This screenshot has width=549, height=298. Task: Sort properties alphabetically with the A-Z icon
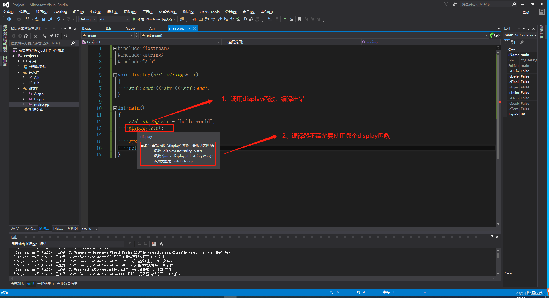click(513, 42)
